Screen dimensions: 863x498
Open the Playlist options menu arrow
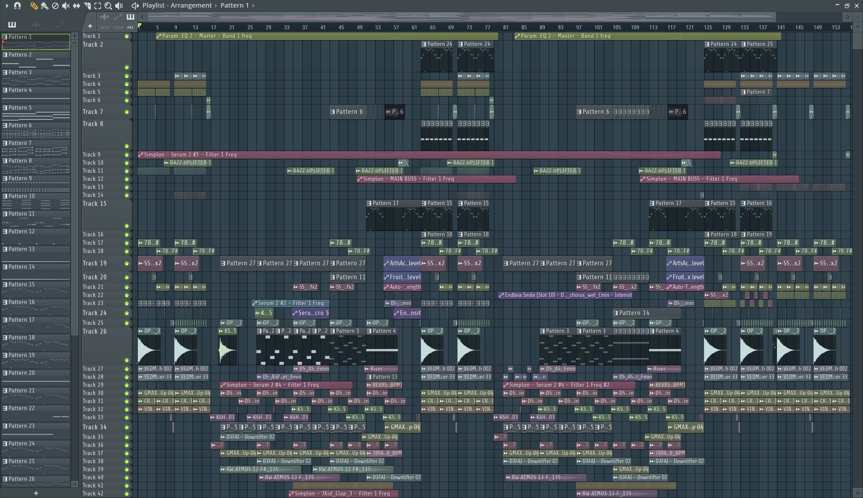point(7,6)
